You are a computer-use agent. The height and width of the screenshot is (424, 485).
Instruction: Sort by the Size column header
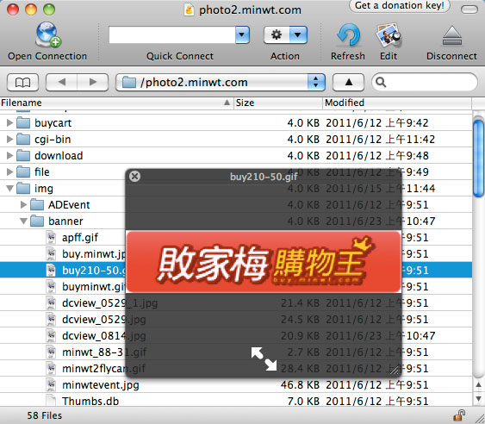coord(277,103)
